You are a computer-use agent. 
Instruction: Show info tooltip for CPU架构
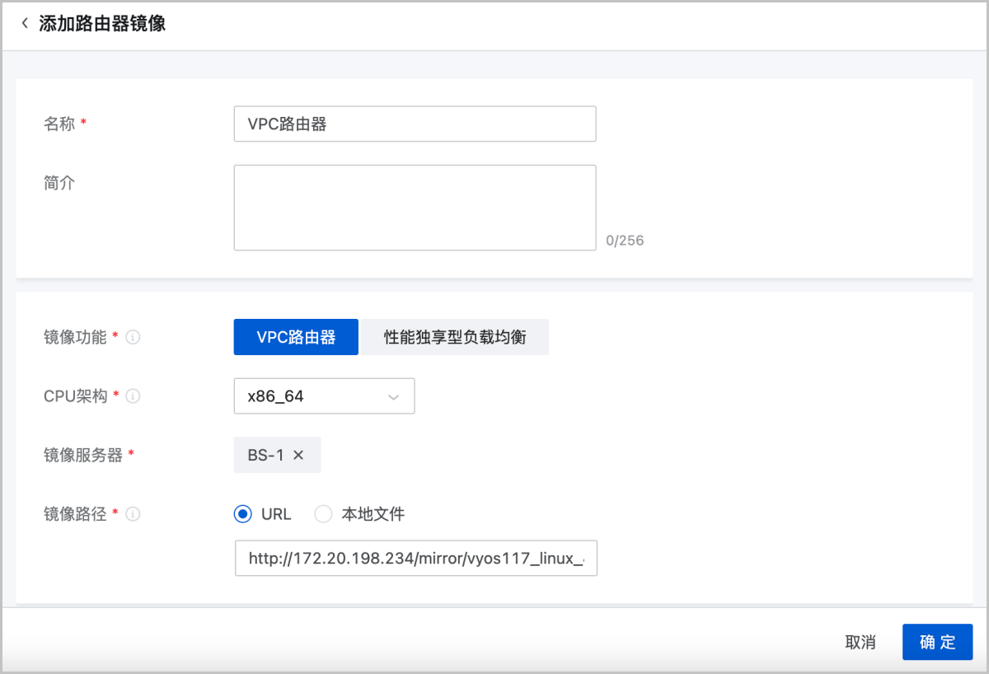[x=133, y=396]
